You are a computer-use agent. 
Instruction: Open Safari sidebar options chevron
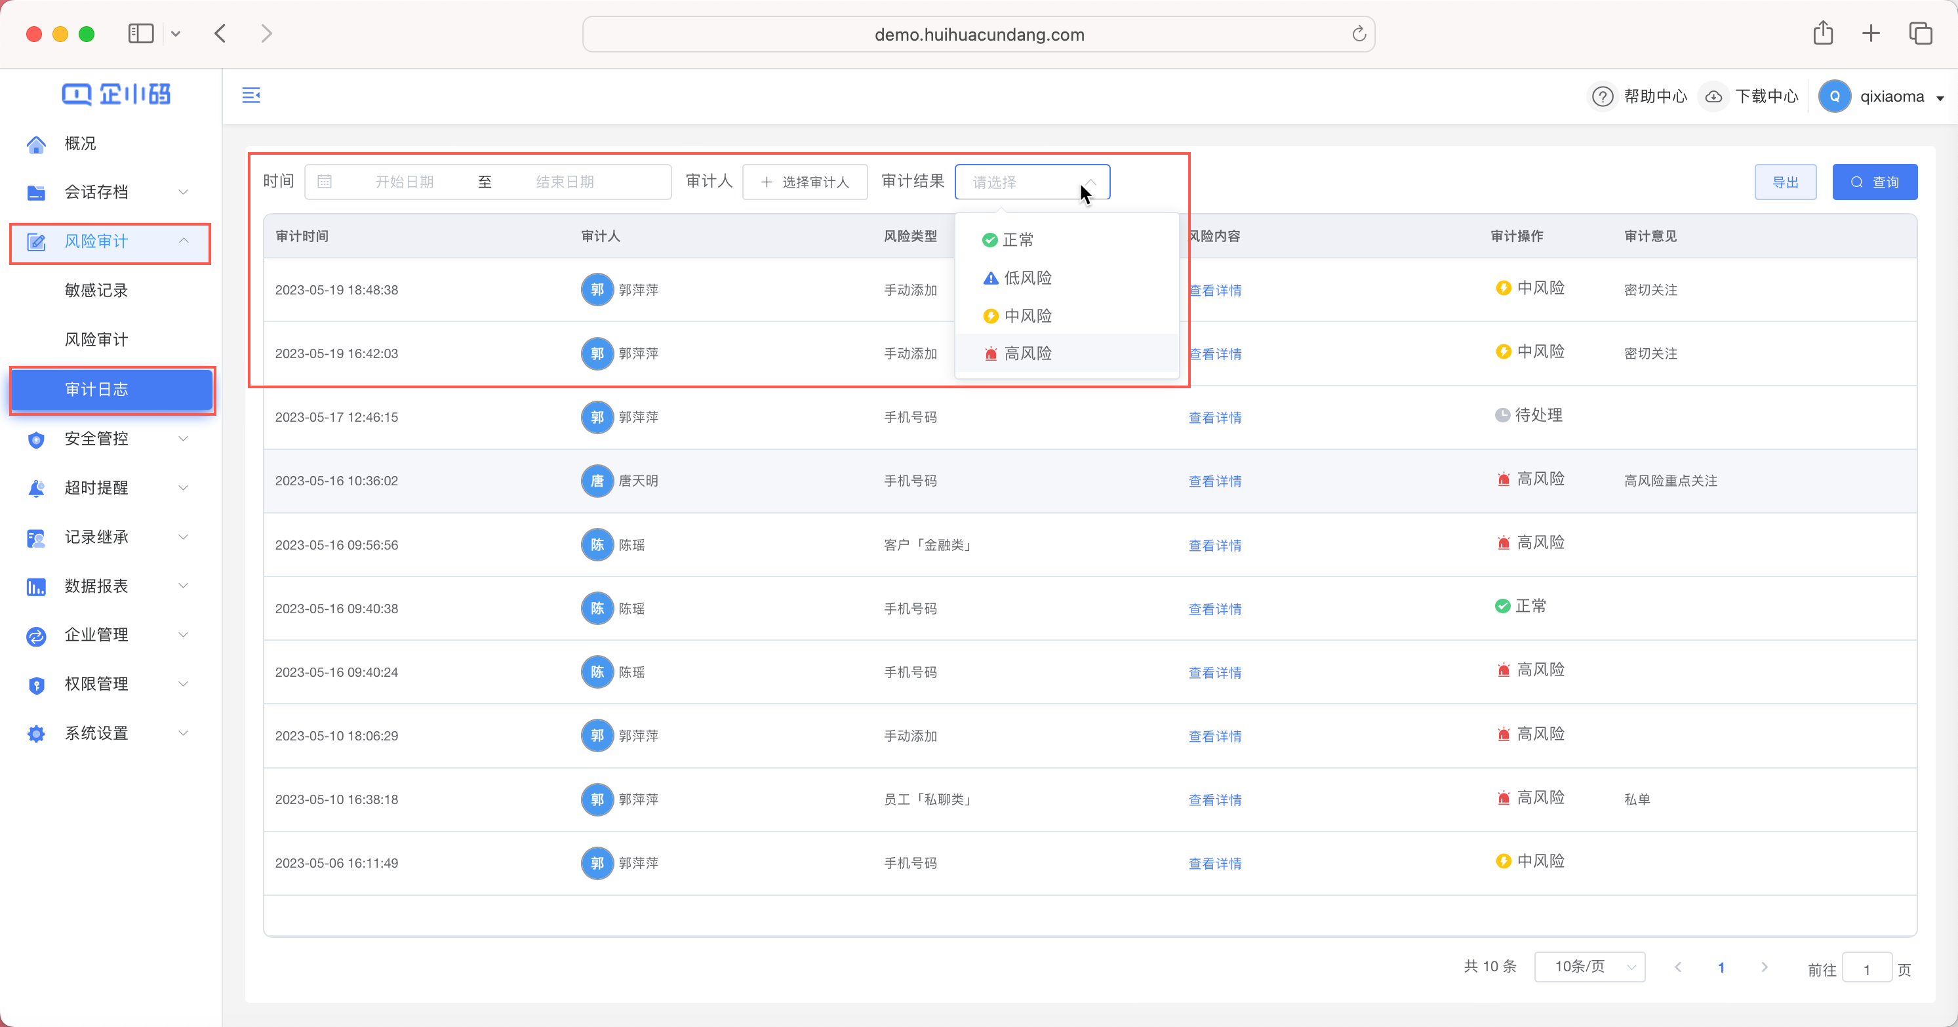176,33
